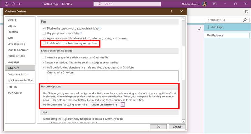This screenshot has height=134, width=251.
Task: Open Trust Center options
Action: [x=20, y=93]
